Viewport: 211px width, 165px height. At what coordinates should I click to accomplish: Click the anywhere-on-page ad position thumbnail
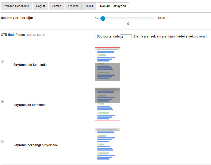tap(107, 144)
